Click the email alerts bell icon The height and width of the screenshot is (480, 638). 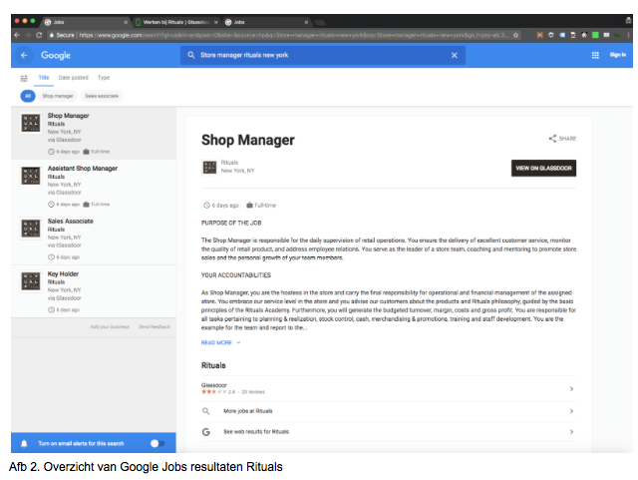[x=24, y=443]
